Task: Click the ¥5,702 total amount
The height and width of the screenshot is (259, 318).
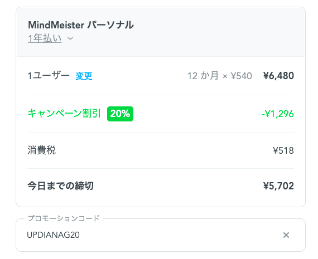Action: [278, 186]
